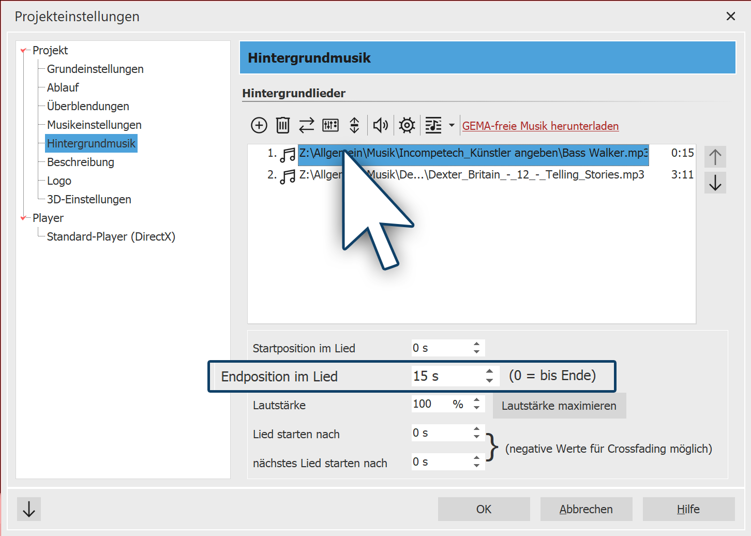
Task: Click the GEMA-freie Musik herunterladen link
Action: [x=540, y=126]
